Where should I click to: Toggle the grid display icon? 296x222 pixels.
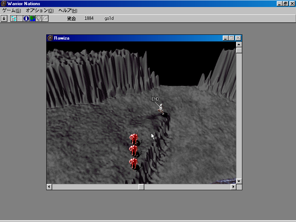coord(20,18)
